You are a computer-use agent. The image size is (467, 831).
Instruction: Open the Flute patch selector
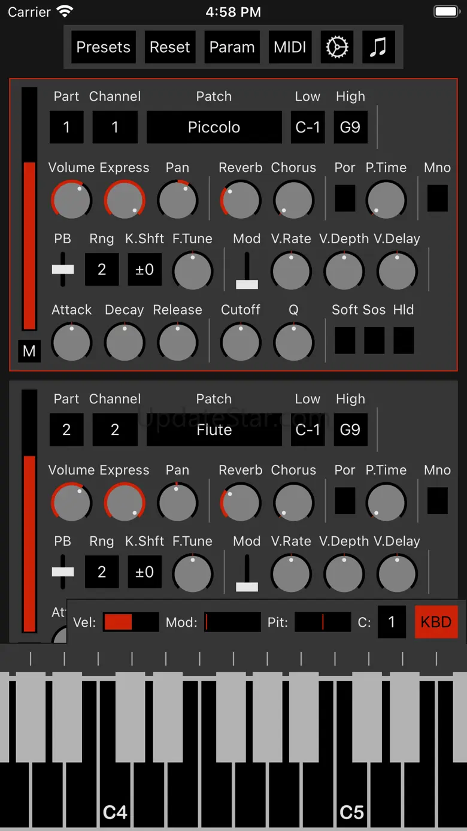tap(214, 430)
